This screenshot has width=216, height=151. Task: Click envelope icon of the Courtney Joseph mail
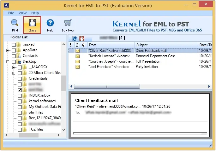[78, 61]
